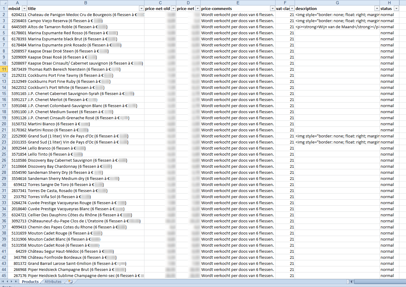Select the 'Torres Viña Sol' title cell

86,197
